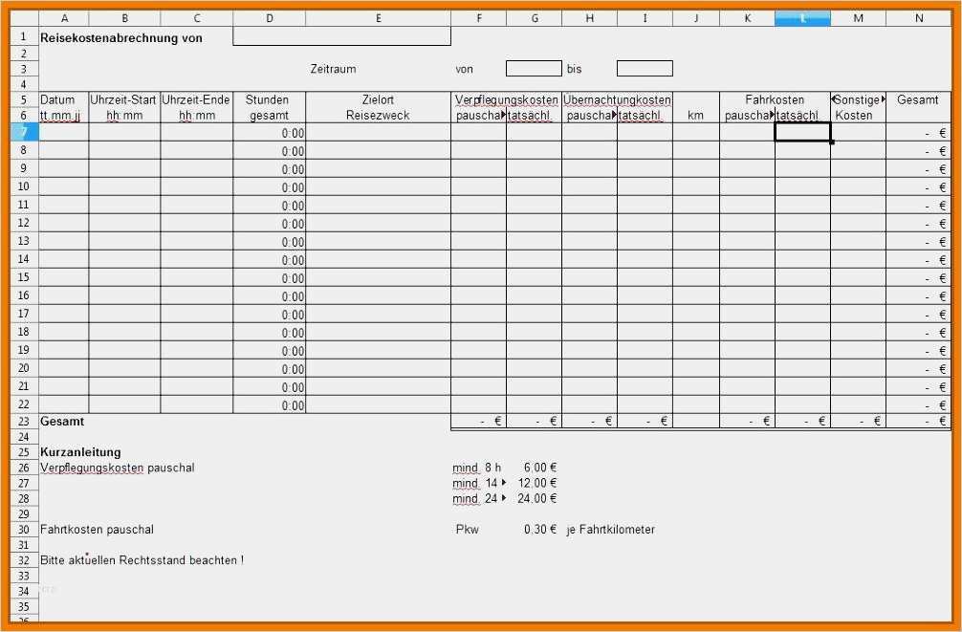Select highlighted column L header
Screen dimensions: 962x632
pos(802,18)
